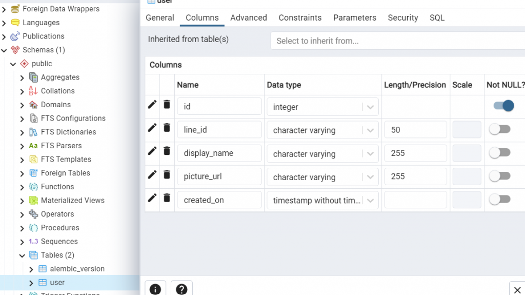Collapse the Tables (2) node
Screen dimensions: 525x295
22,255
